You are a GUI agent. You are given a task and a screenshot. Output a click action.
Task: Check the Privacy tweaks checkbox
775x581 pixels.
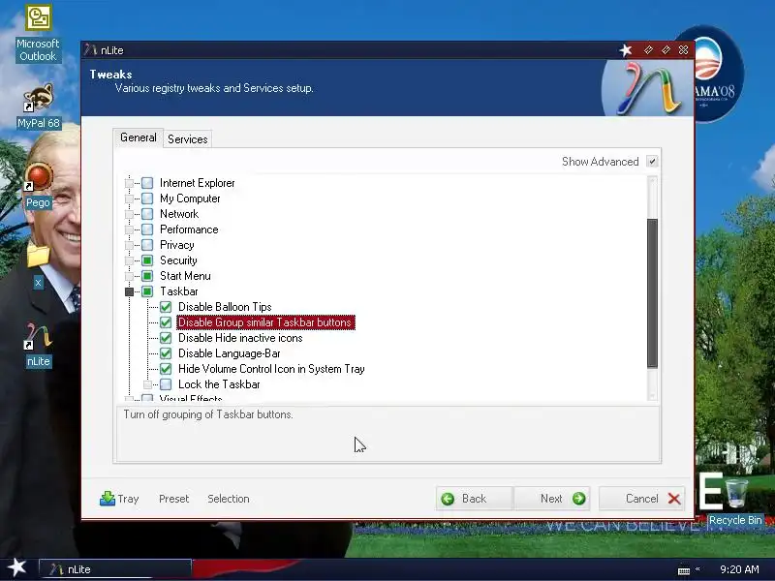tap(147, 245)
